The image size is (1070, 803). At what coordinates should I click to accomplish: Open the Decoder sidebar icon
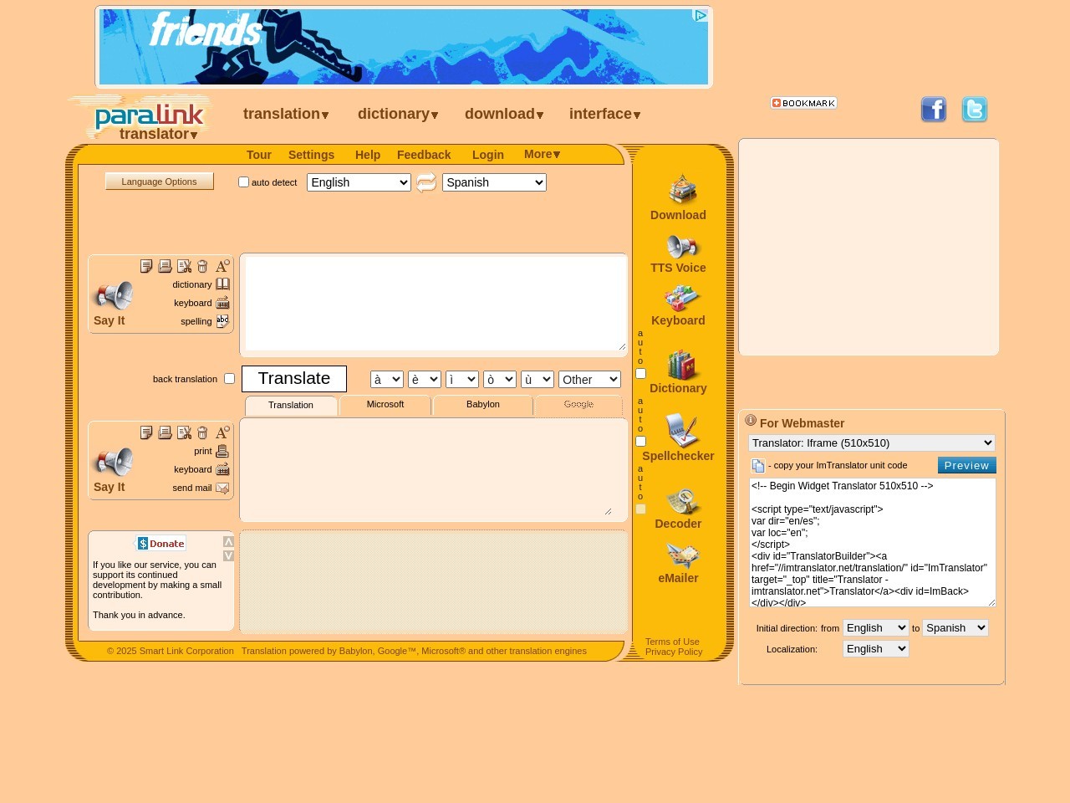point(682,502)
